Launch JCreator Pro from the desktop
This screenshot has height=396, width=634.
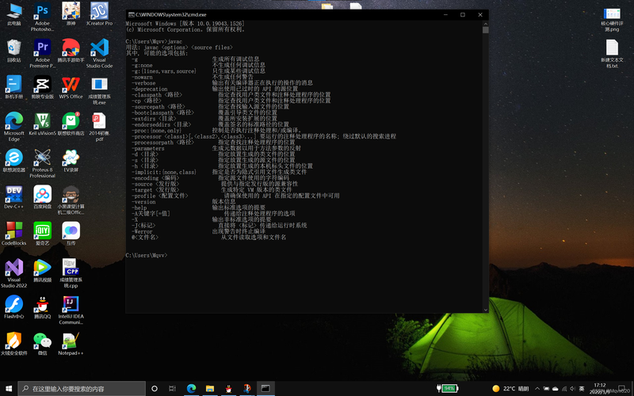99,14
